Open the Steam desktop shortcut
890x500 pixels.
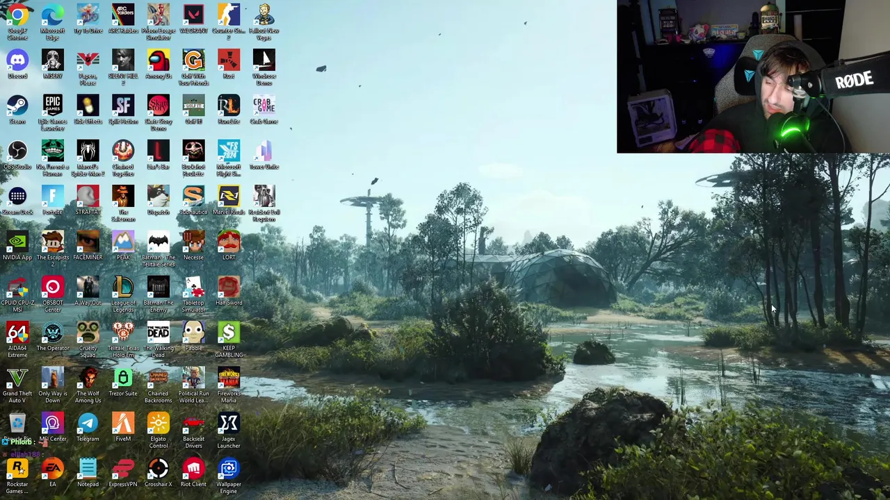pyautogui.click(x=17, y=110)
